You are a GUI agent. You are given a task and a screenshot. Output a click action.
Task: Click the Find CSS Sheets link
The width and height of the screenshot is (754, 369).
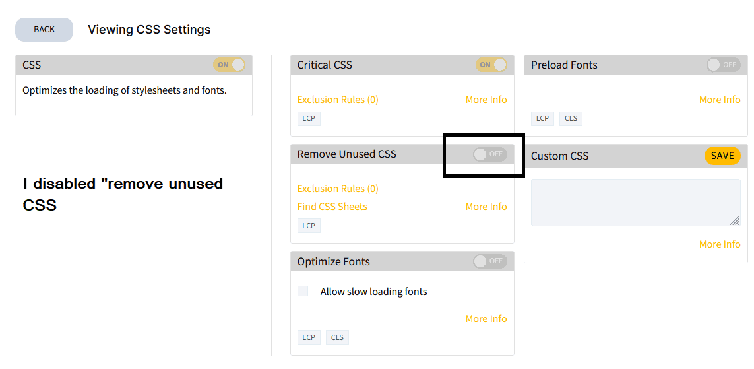click(x=332, y=207)
